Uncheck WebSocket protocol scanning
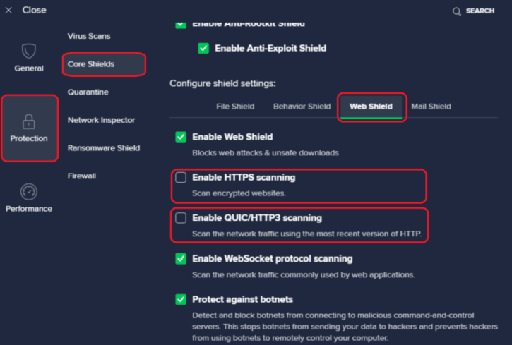 pos(181,259)
